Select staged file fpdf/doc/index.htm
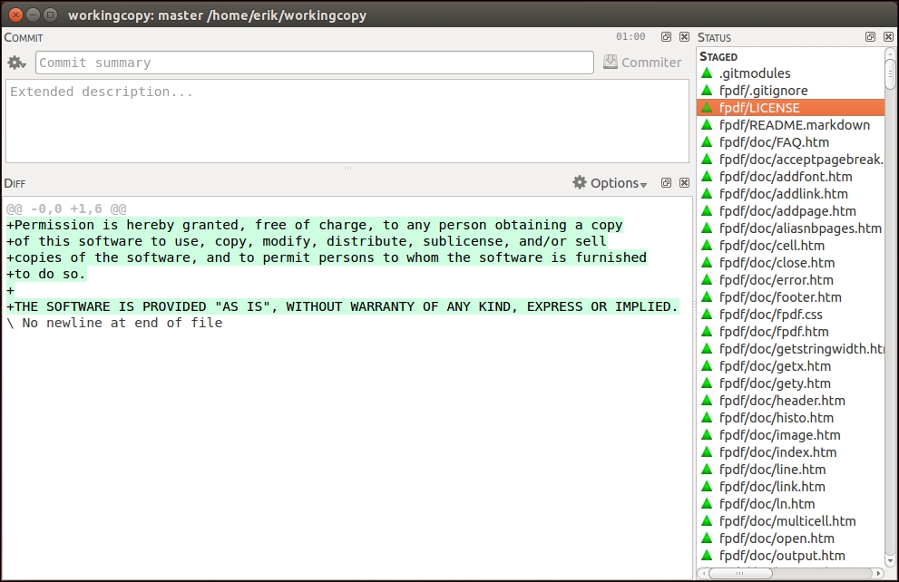The image size is (899, 582). pyautogui.click(x=791, y=452)
